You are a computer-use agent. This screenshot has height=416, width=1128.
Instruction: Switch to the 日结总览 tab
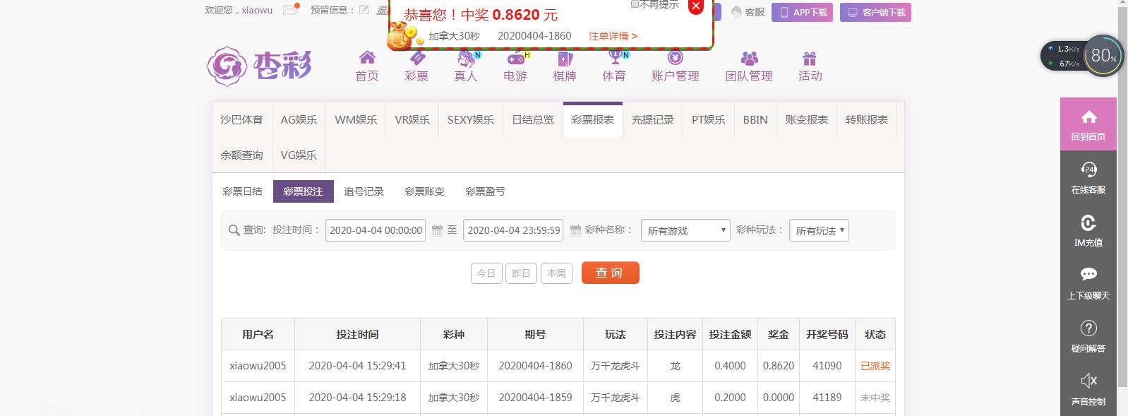tap(533, 119)
